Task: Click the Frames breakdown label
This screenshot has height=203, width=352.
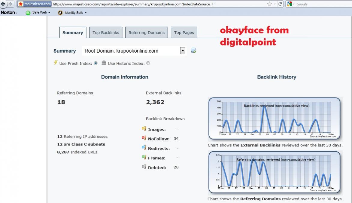Action: [157, 158]
